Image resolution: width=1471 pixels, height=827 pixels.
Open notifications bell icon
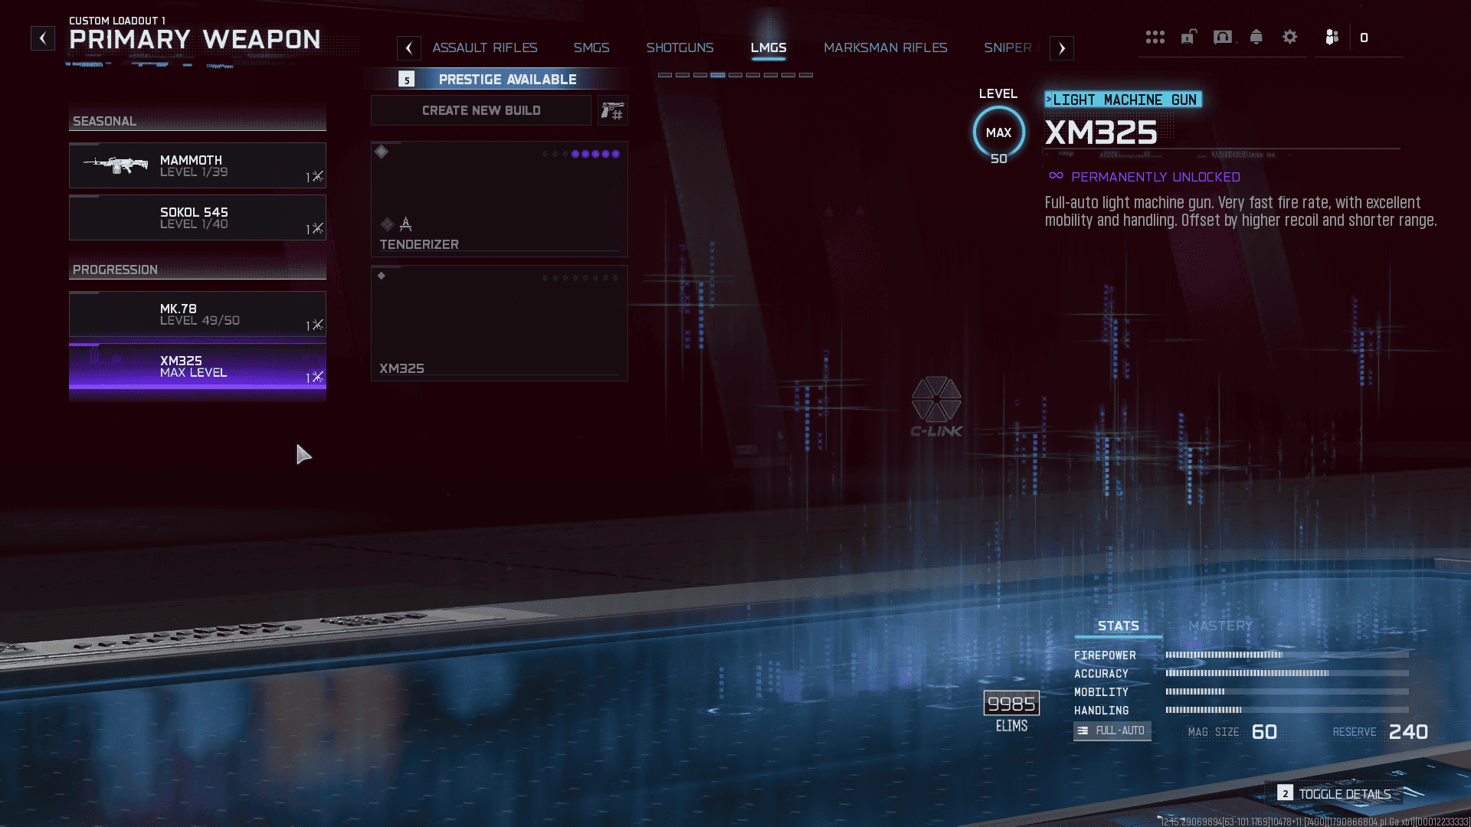(x=1256, y=37)
